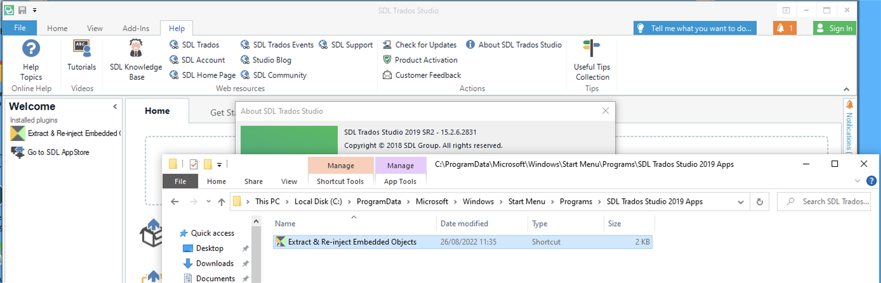The image size is (881, 283).
Task: Expand the Explorer ribbon chevron
Action: 858,181
